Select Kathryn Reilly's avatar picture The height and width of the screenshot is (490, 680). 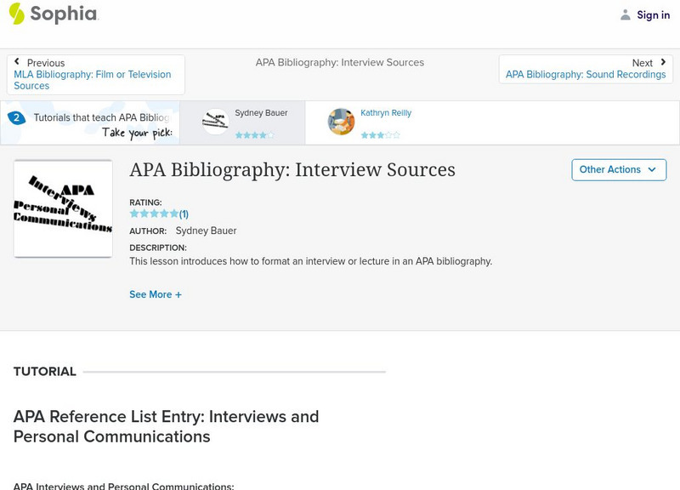[341, 122]
